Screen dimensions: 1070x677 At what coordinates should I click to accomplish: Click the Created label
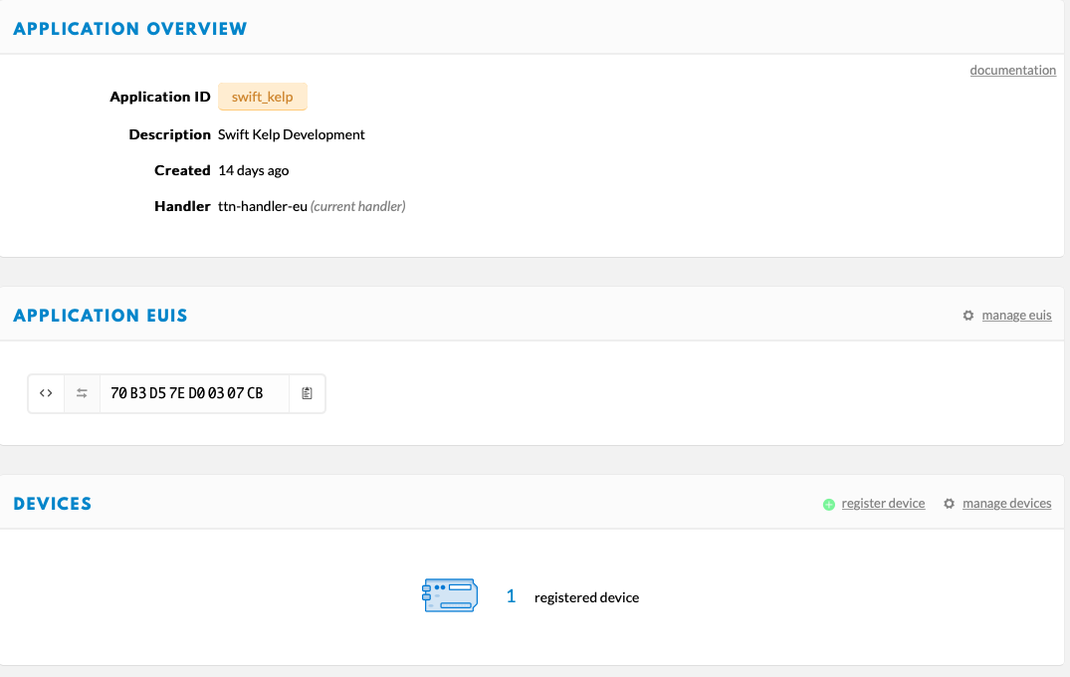[182, 170]
